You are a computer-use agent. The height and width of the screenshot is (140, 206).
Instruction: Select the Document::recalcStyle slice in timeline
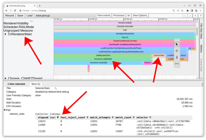coord(98,63)
